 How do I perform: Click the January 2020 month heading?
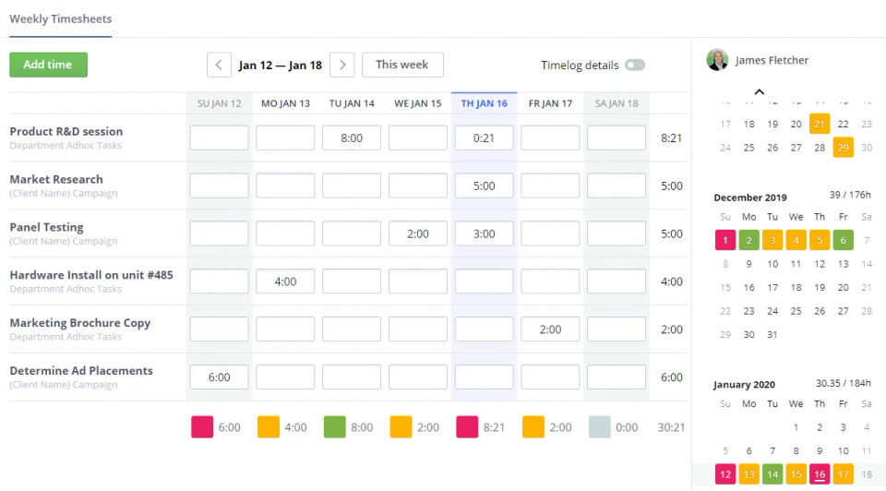click(x=744, y=385)
